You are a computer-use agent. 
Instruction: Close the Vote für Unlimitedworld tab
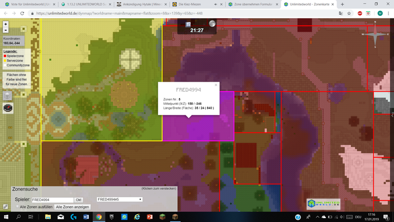pos(54,5)
